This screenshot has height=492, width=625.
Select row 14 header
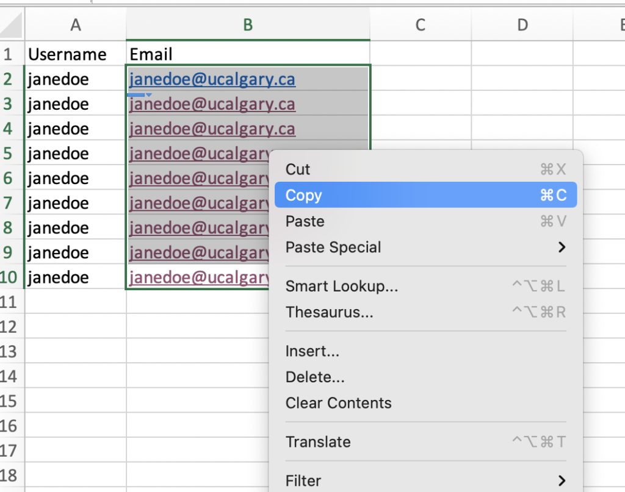click(12, 376)
